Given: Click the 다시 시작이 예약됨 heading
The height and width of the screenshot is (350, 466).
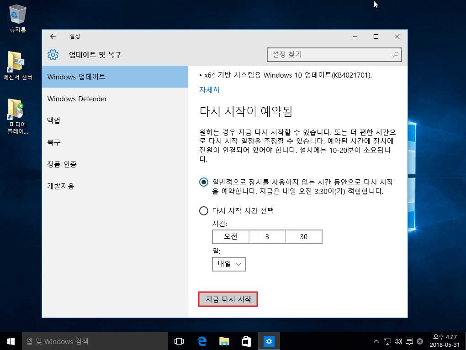Looking at the screenshot, I should pos(246,111).
